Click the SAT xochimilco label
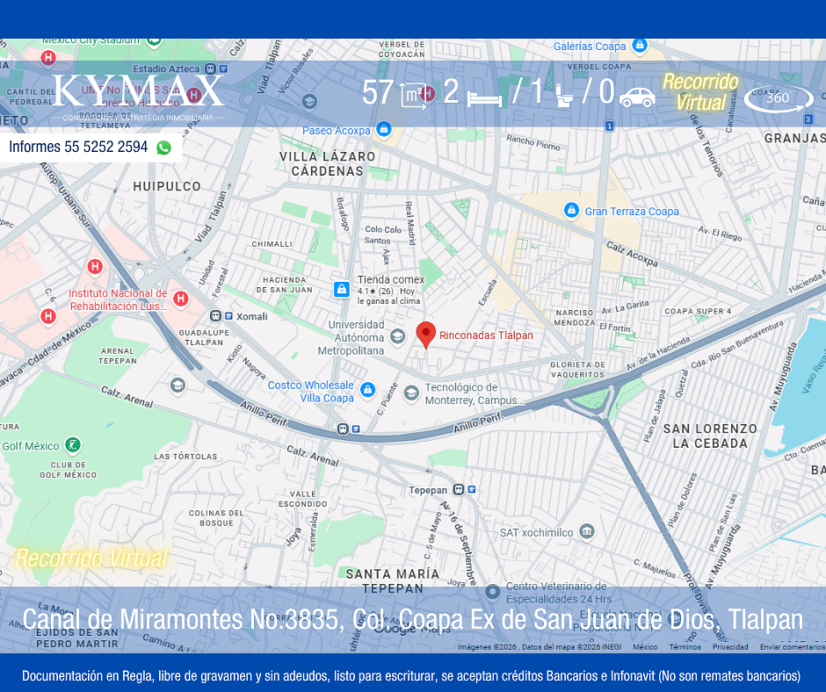 pos(536,532)
